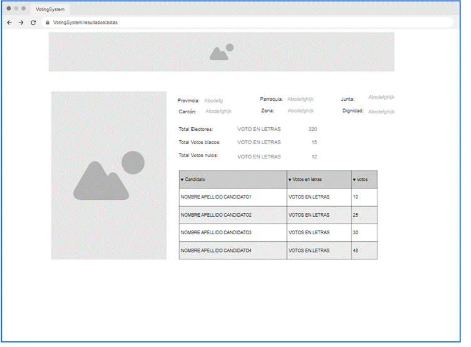Click the large acta image placeholder
Viewport: 471px width, 347px height.
pos(109,175)
